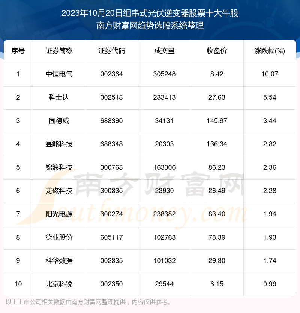Image resolution: width=300 pixels, height=313 pixels.
Task: Select stock name 中恒电气
Action: pyautogui.click(x=59, y=74)
